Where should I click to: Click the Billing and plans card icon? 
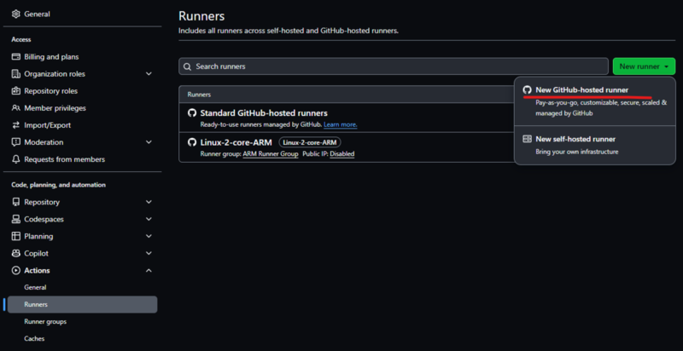(16, 57)
